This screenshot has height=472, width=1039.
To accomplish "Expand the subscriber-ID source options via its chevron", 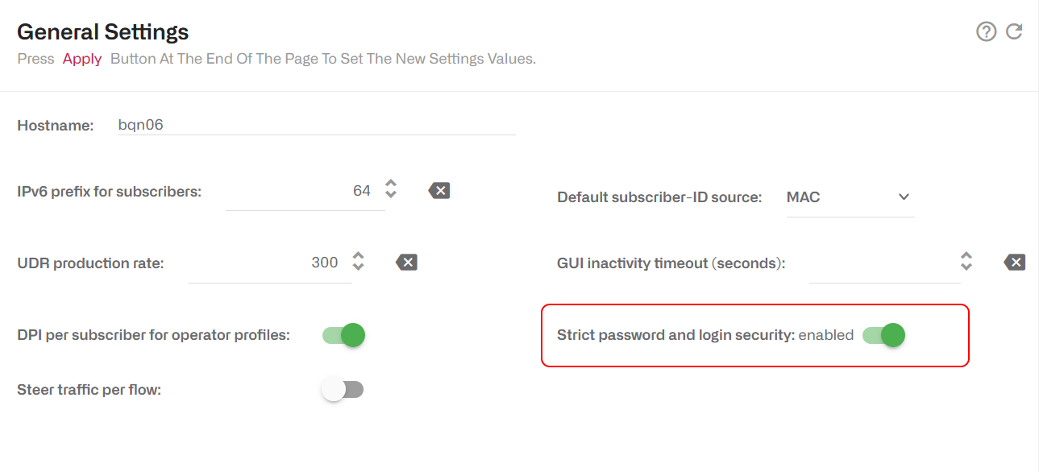I will pyautogui.click(x=904, y=197).
